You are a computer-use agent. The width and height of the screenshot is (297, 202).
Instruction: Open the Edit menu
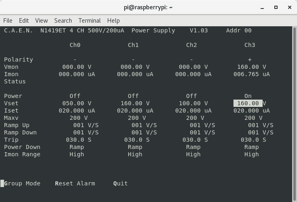24,21
